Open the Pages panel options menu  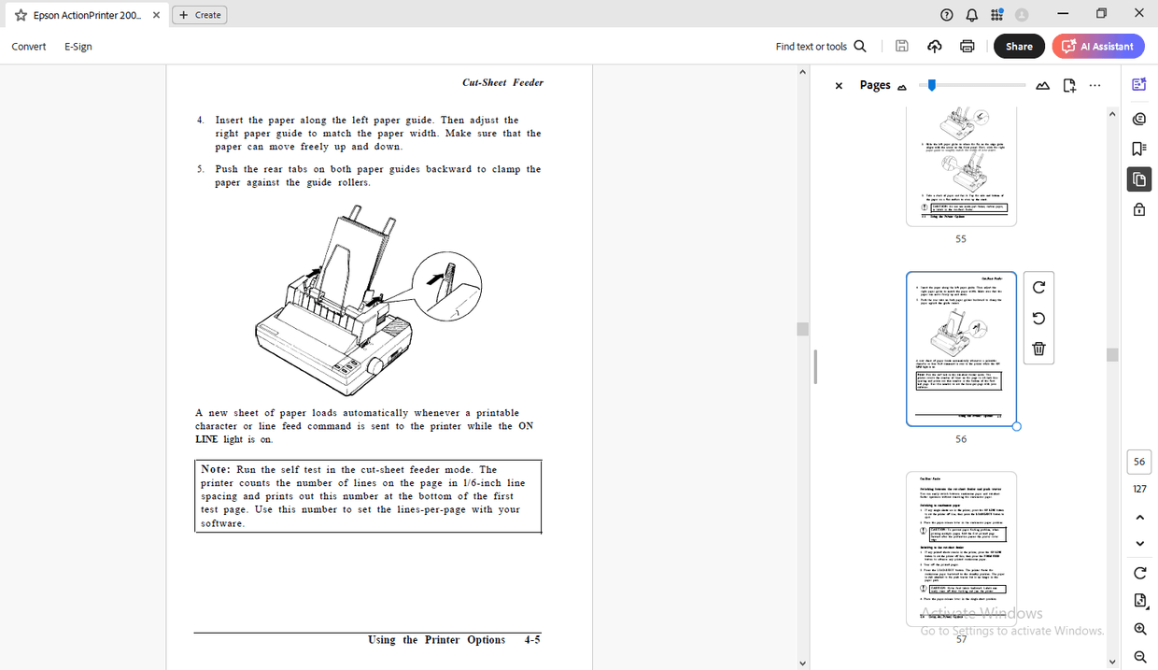click(x=1094, y=84)
